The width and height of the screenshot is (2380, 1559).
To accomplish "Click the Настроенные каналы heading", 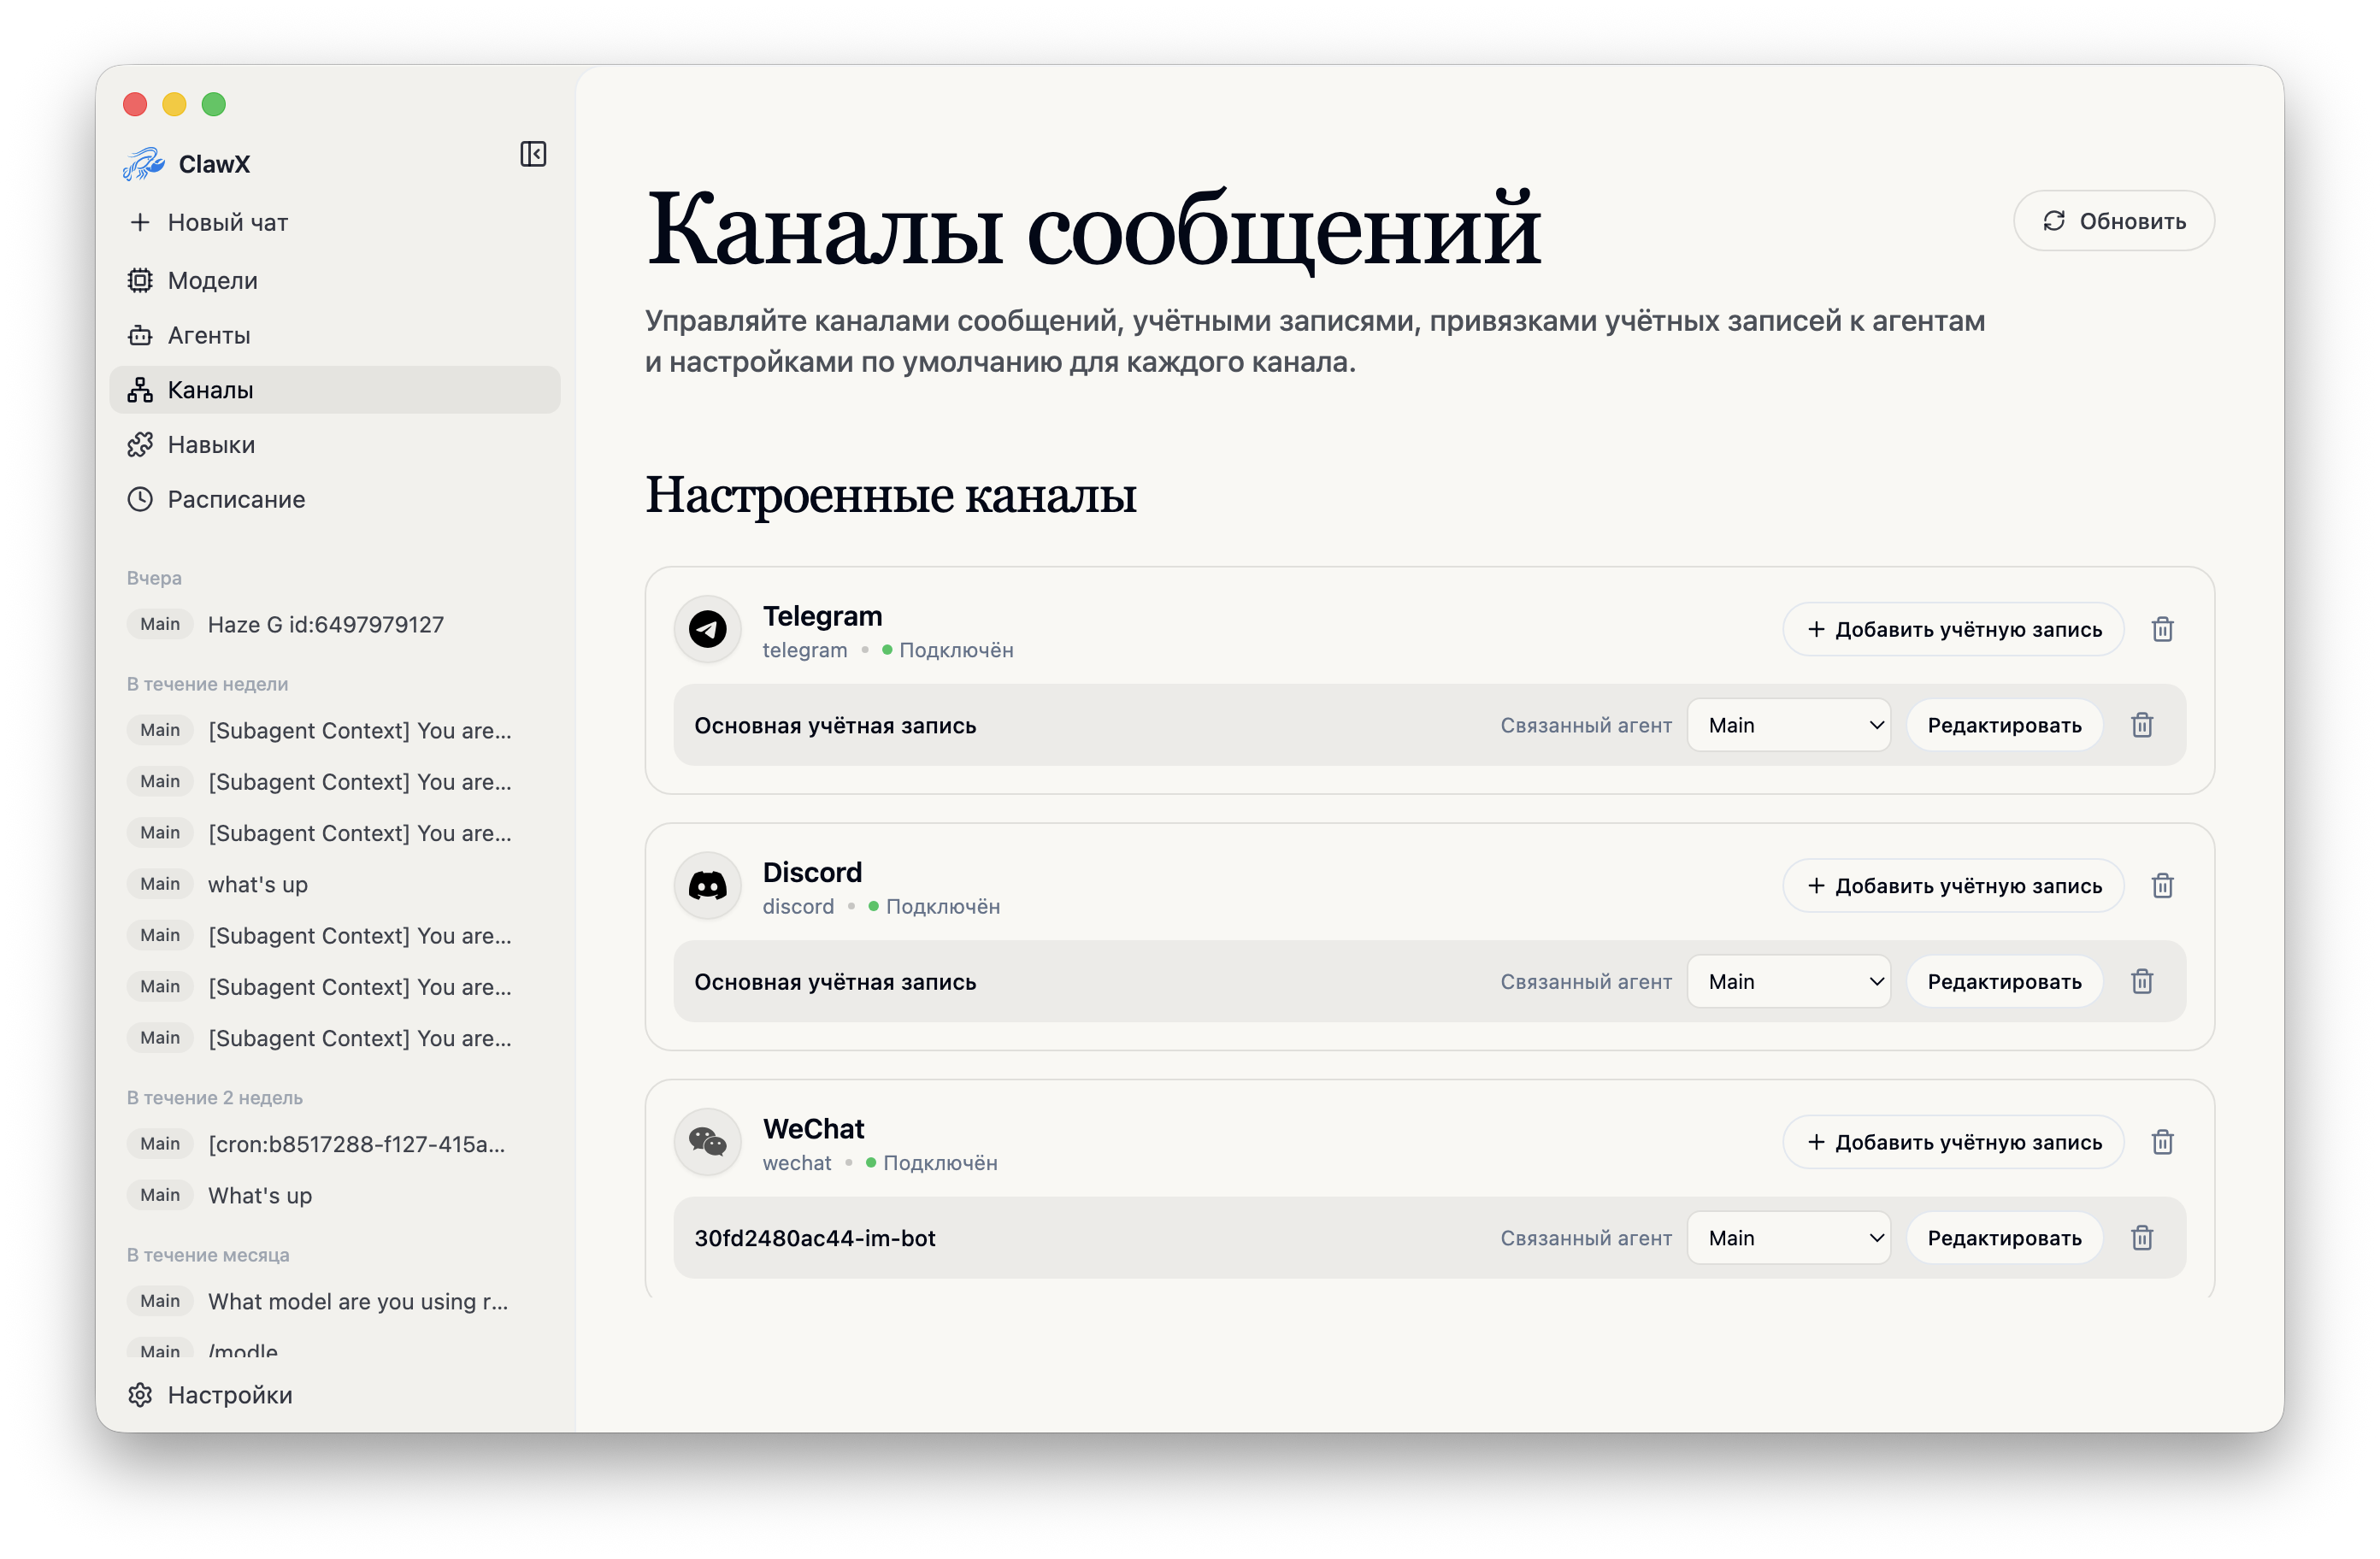I will pyautogui.click(x=890, y=496).
